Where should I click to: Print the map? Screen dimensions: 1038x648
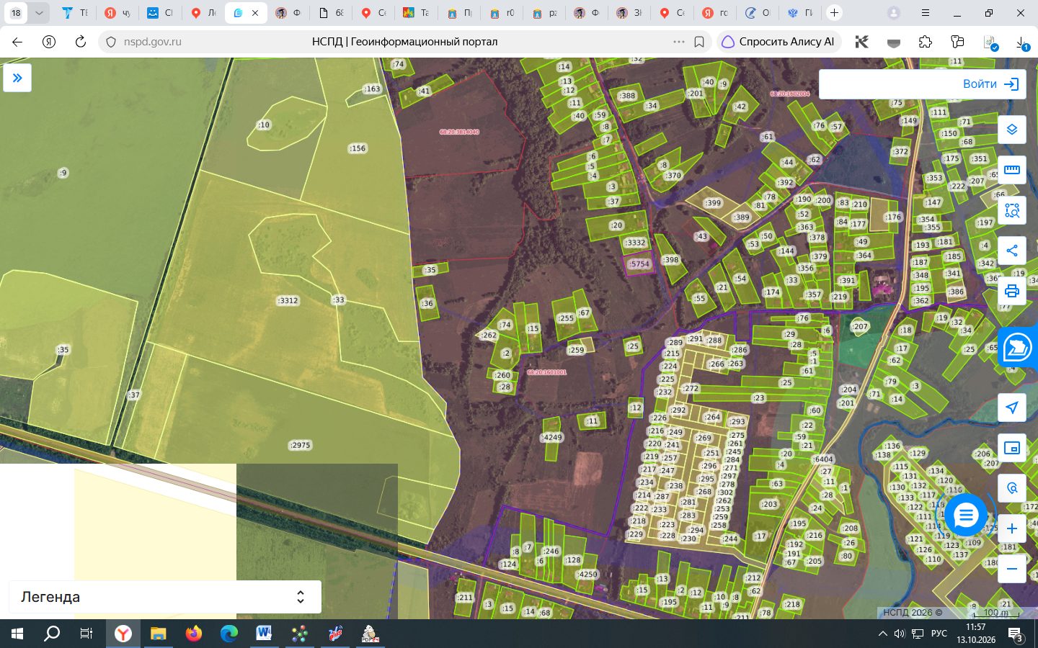[x=1011, y=291]
